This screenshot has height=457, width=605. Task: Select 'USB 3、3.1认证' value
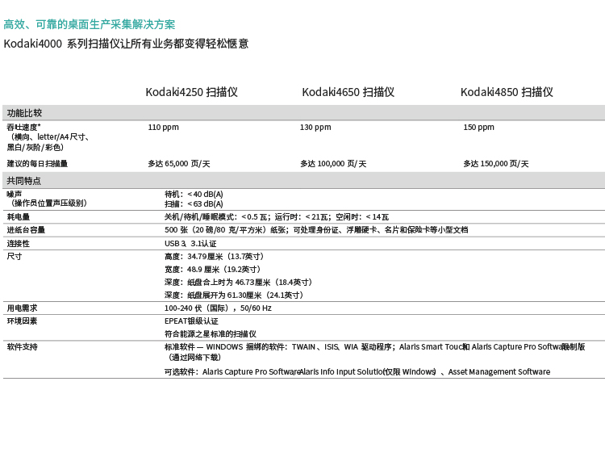click(x=190, y=243)
